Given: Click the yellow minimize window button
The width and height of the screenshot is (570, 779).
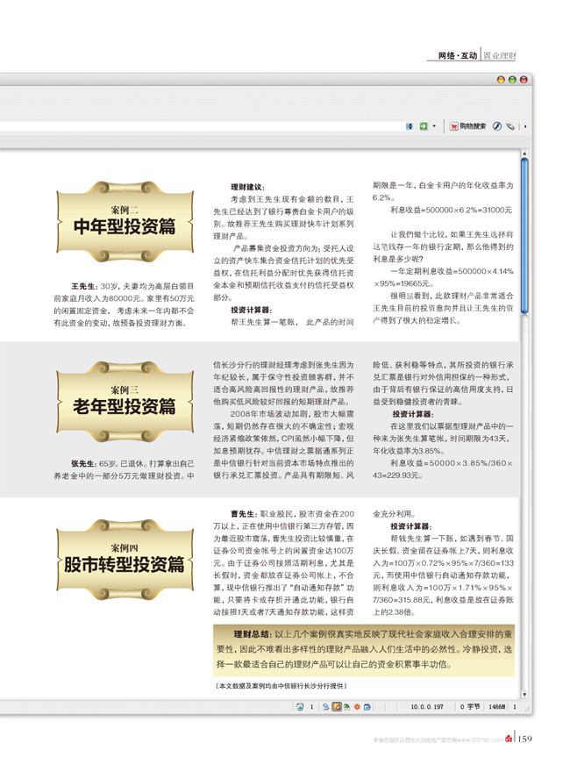Looking at the screenshot, I should (501, 80).
